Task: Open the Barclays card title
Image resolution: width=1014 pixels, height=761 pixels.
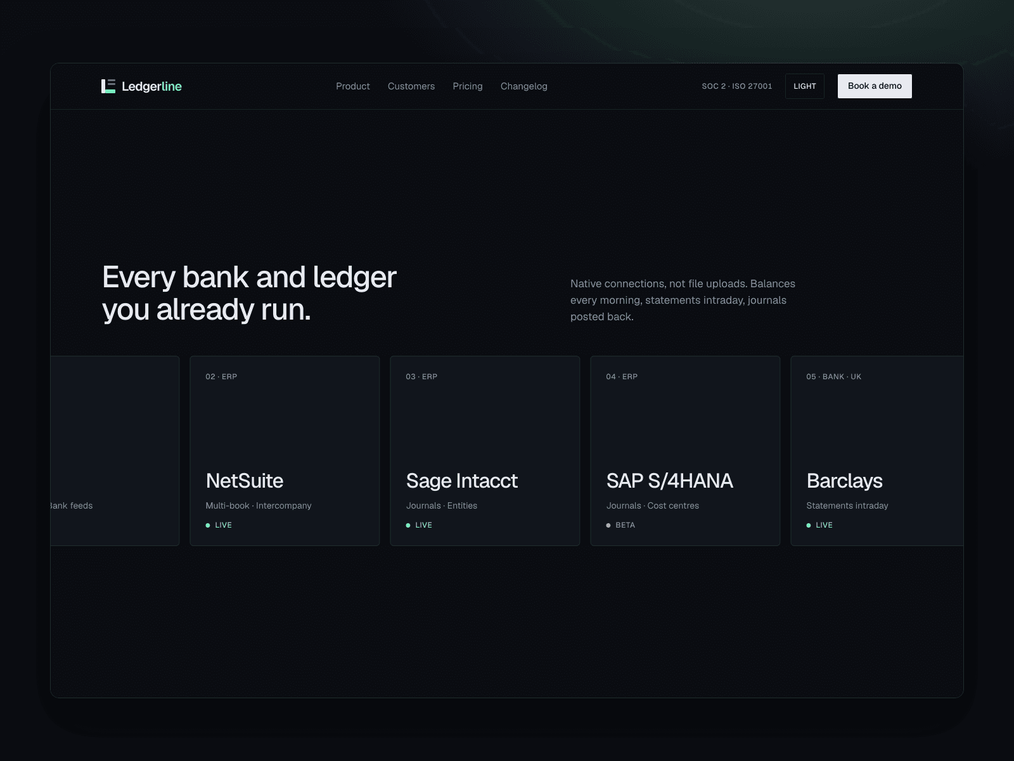Action: point(845,481)
